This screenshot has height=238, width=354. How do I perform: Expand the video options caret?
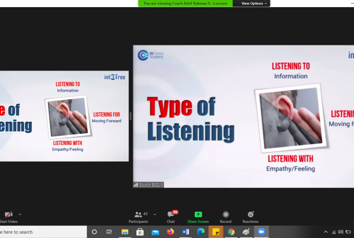click(x=20, y=215)
